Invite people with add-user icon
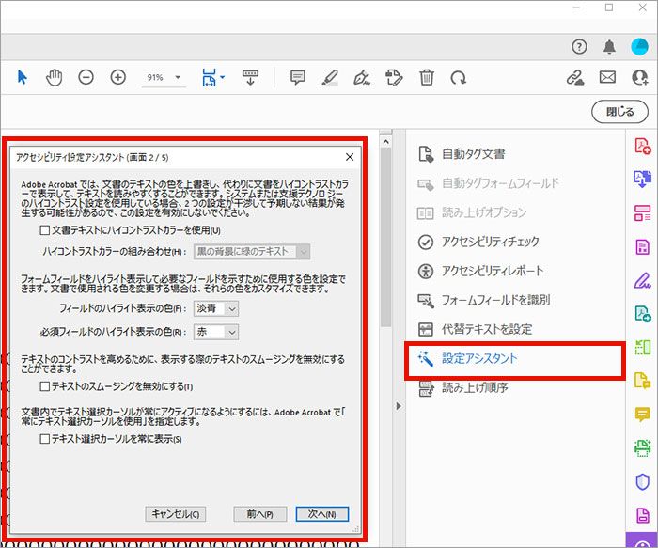 [640, 78]
